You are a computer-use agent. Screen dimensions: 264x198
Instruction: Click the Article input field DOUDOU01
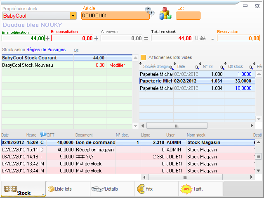click(115, 16)
